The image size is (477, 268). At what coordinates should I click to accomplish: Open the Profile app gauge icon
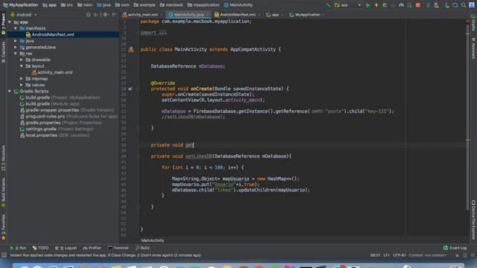401,5
